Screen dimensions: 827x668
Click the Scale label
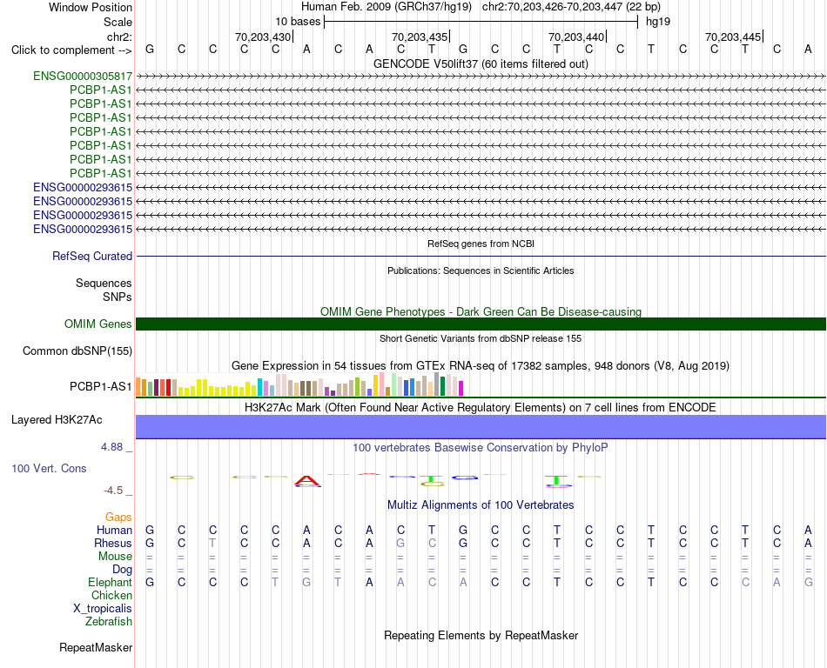point(118,22)
